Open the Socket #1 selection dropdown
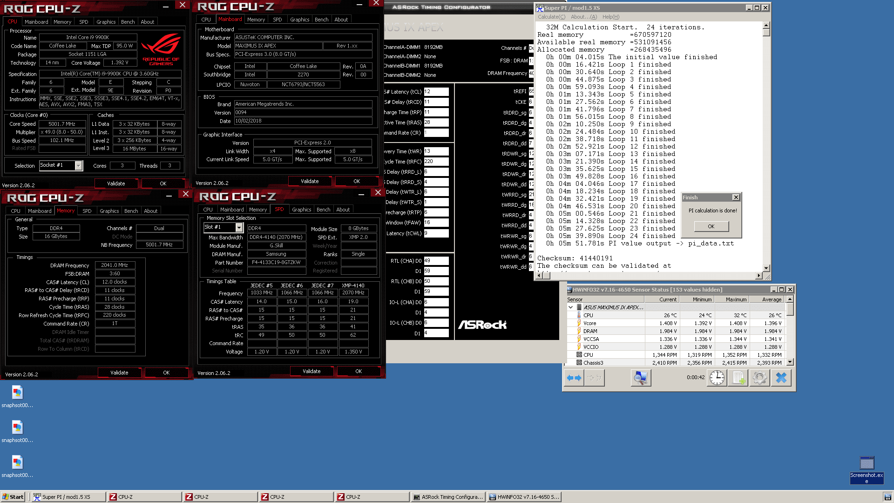The width and height of the screenshot is (894, 503). 79,165
